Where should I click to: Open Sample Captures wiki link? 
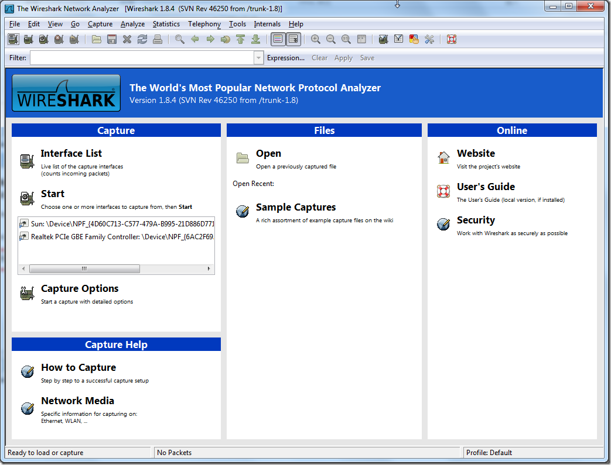tap(296, 208)
